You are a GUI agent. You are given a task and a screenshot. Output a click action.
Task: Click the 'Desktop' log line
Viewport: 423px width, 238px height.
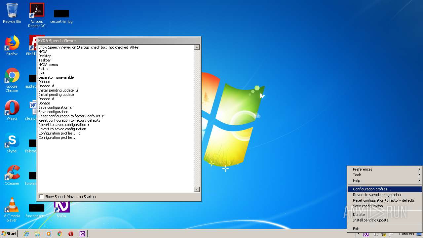coord(45,56)
